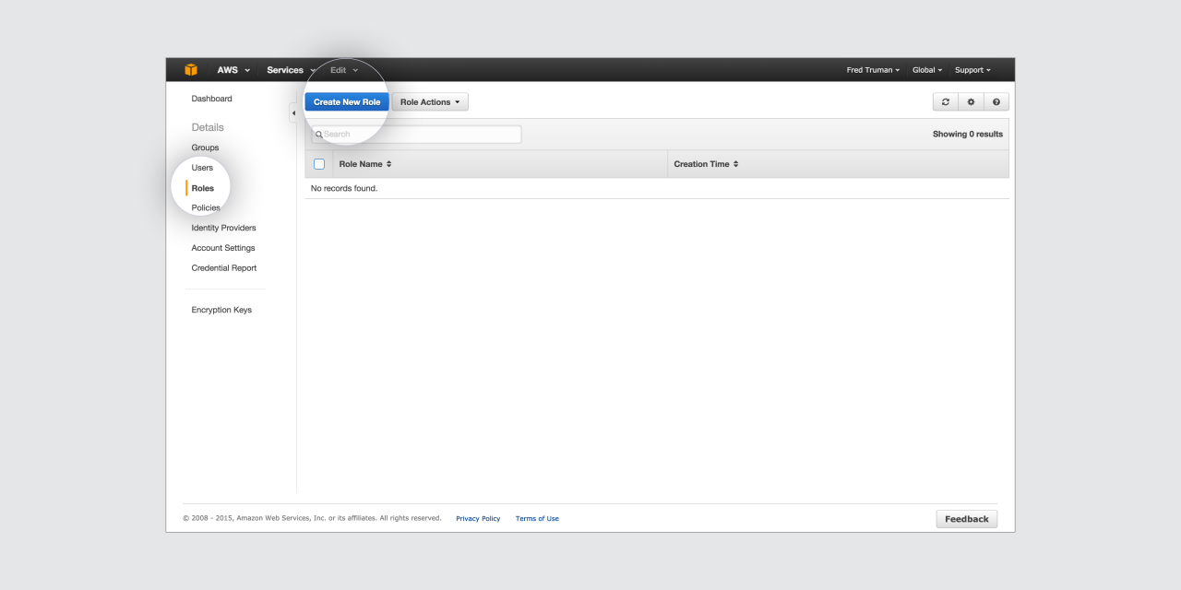The image size is (1181, 590).
Task: Go to Encryption Keys section
Action: [221, 310]
